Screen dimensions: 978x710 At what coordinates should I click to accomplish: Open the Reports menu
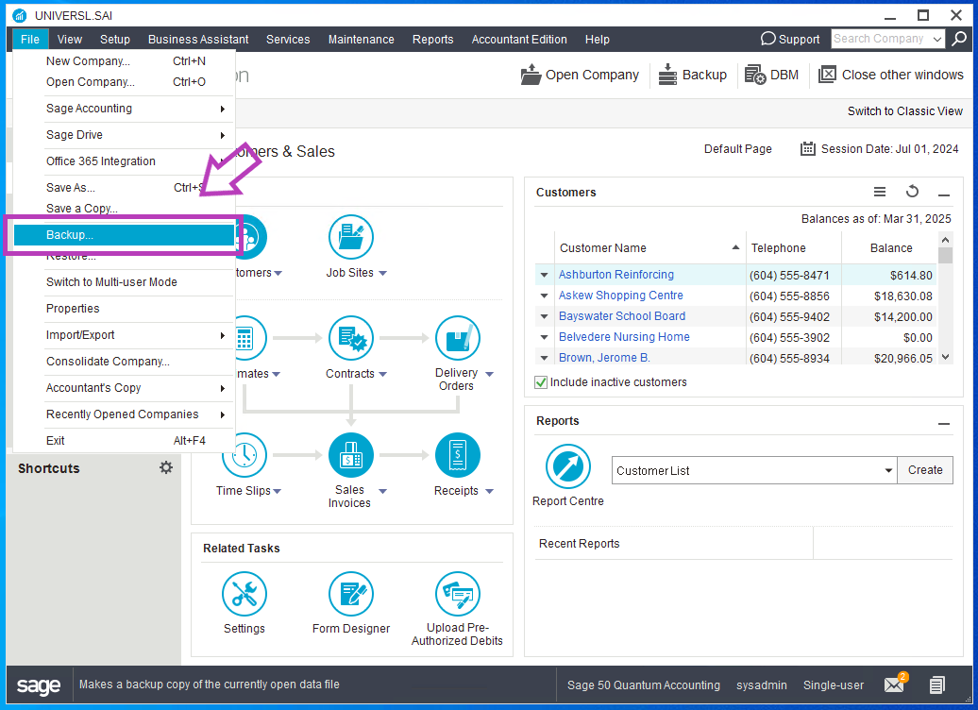tap(432, 40)
